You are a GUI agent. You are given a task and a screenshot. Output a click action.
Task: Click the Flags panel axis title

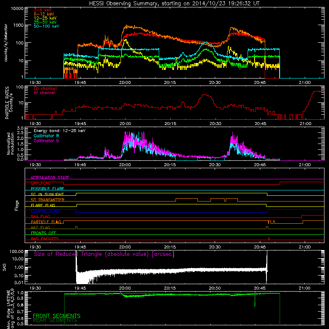coord(17,205)
